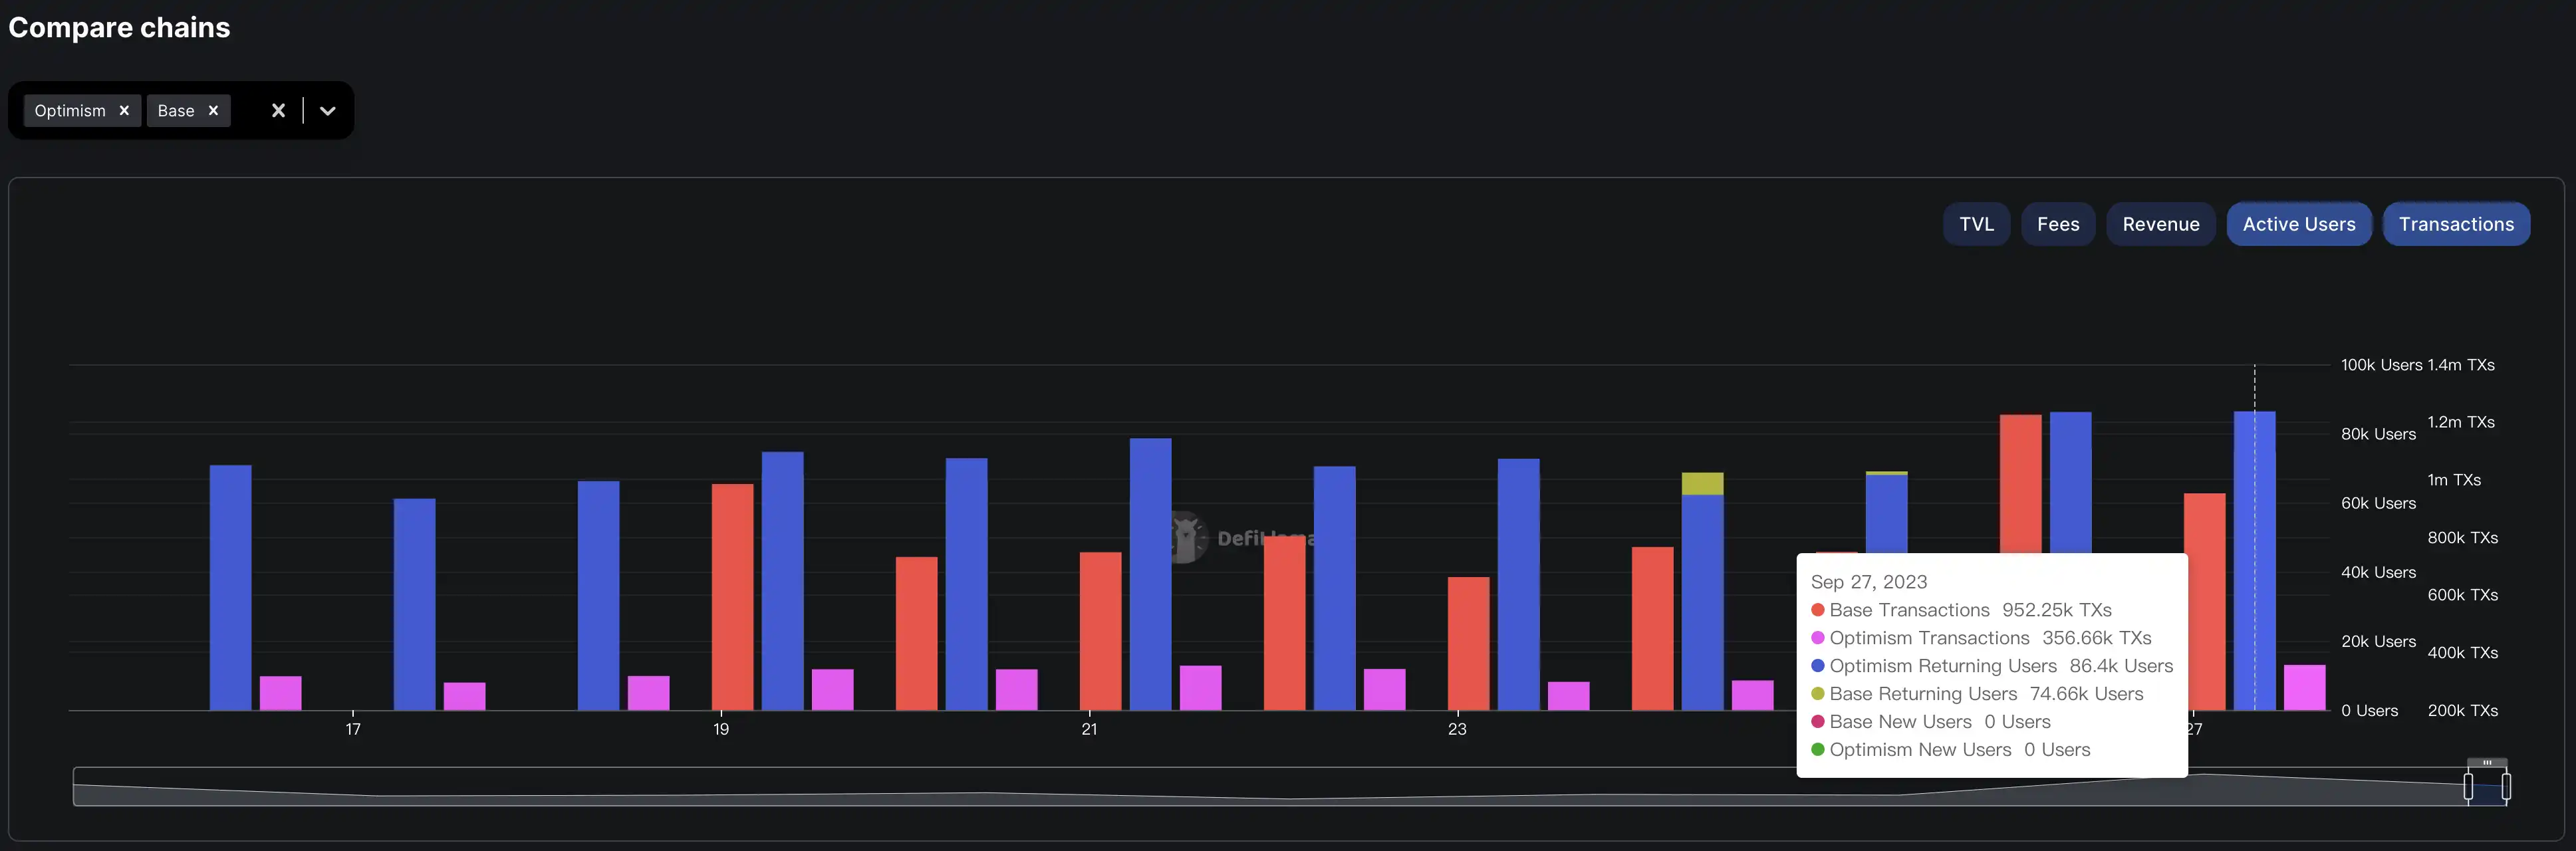The height and width of the screenshot is (851, 2576).
Task: Click the Base chain remove icon
Action: click(212, 110)
